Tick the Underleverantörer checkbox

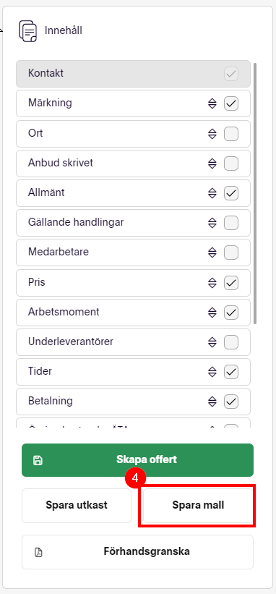(231, 342)
